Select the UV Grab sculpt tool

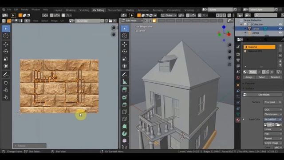(x=6, y=83)
